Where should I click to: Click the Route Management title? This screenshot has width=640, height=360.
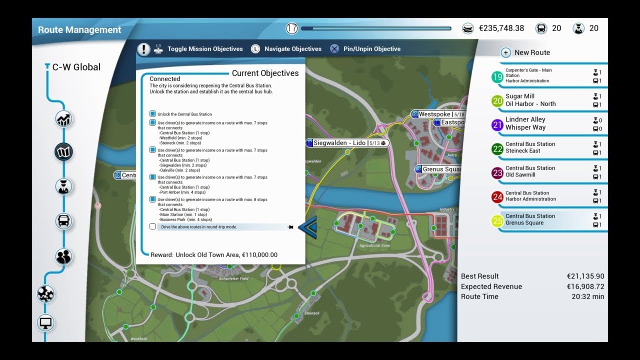79,30
